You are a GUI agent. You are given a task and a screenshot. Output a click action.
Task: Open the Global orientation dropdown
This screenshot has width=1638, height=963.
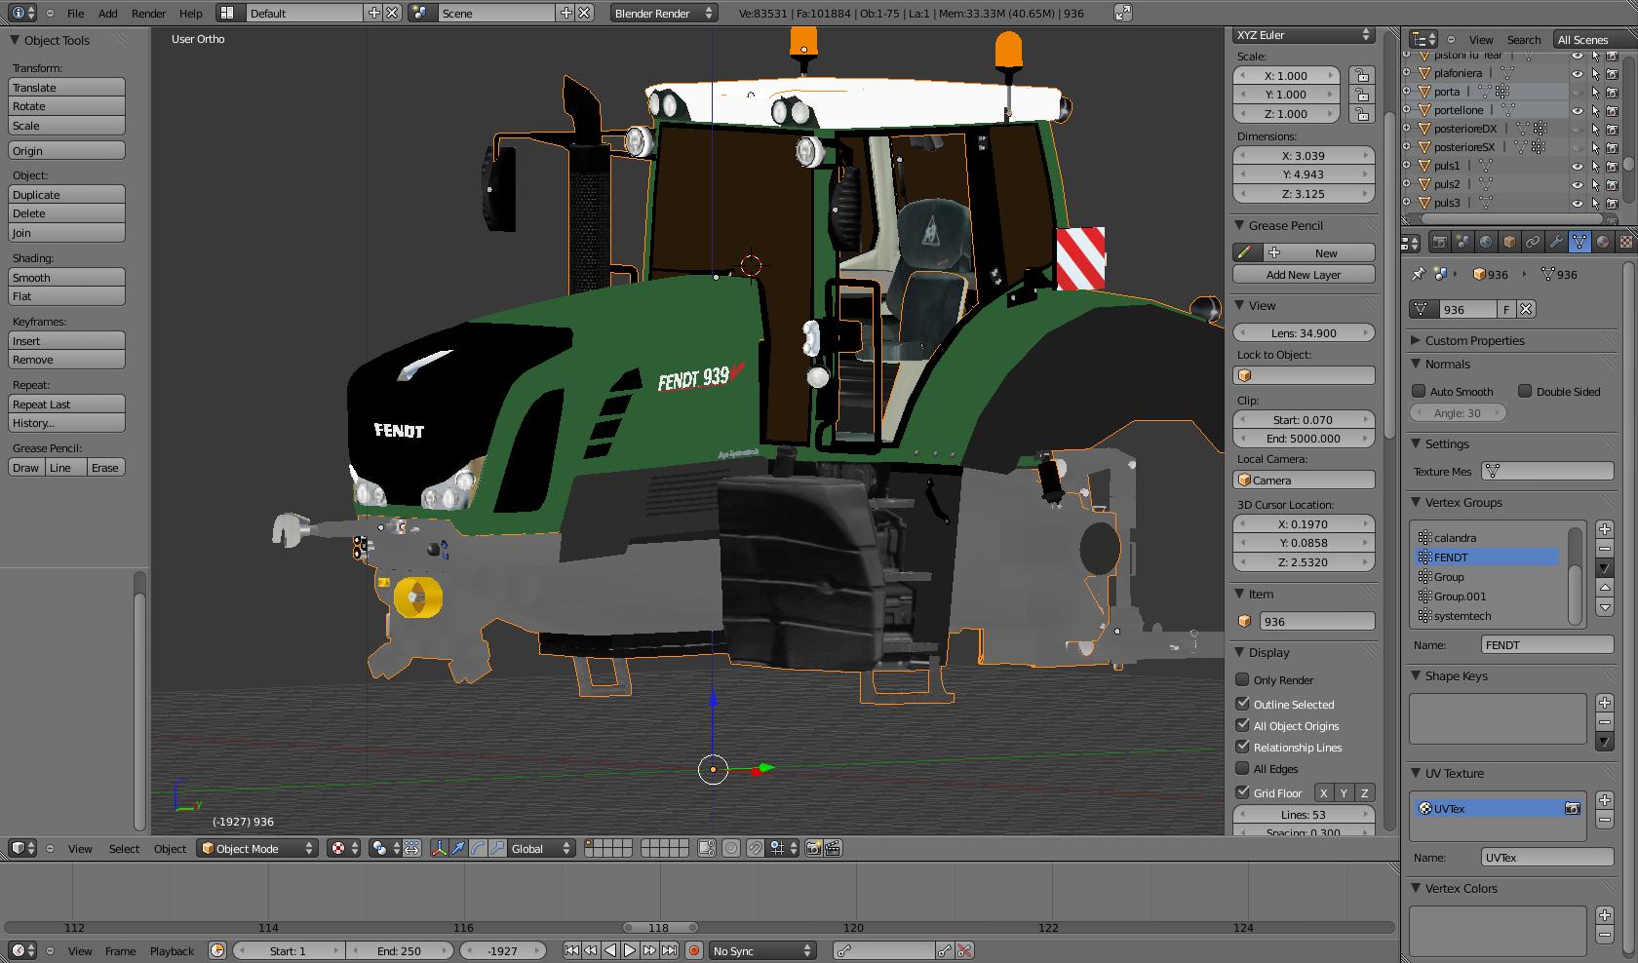click(x=542, y=848)
